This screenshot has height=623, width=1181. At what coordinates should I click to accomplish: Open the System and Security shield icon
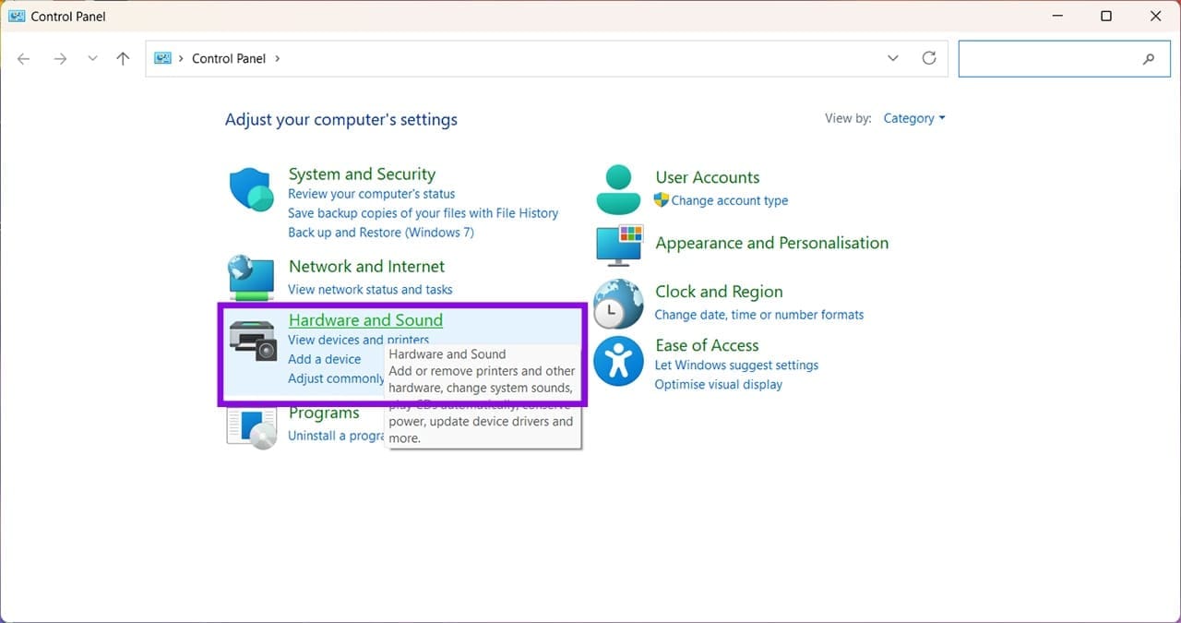pyautogui.click(x=251, y=190)
